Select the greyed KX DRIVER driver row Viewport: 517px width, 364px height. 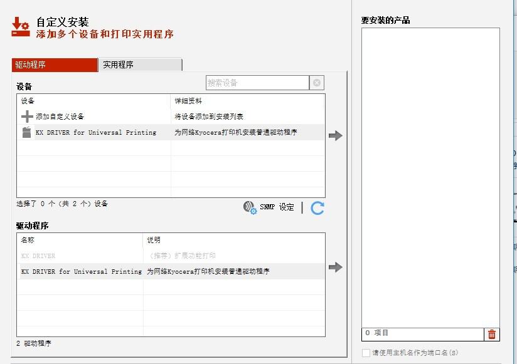(171, 256)
